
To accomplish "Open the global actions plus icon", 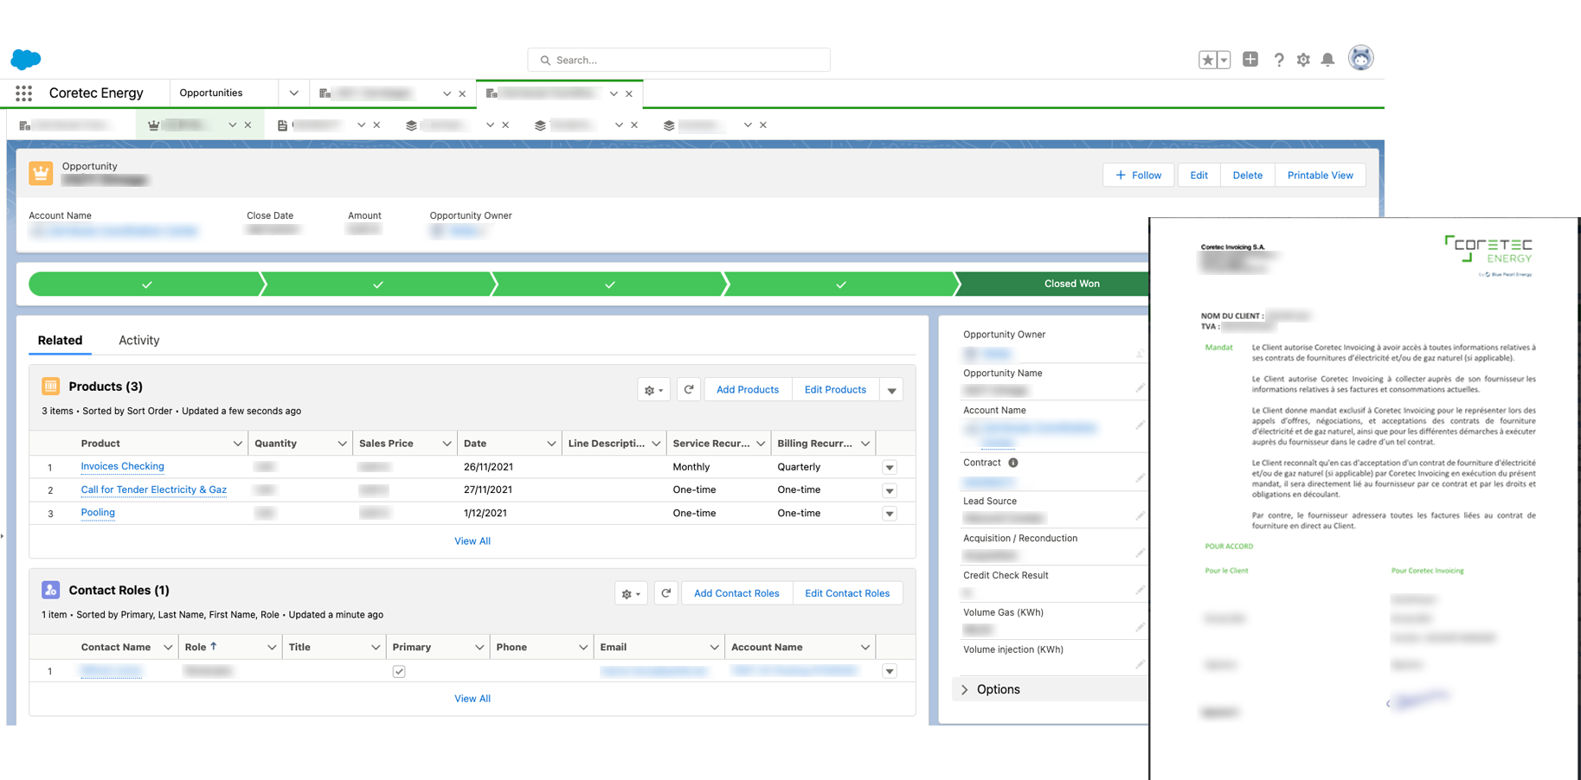I will pos(1250,59).
